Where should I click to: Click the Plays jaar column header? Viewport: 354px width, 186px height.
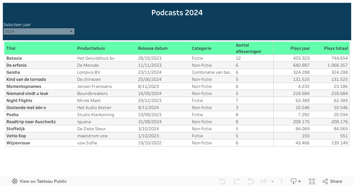(300, 48)
